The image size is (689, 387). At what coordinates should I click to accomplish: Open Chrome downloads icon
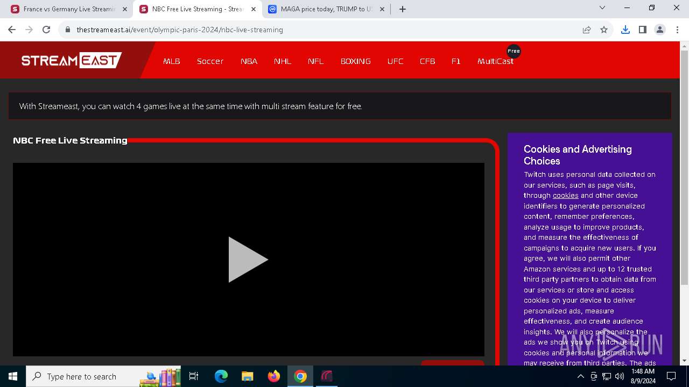(625, 30)
